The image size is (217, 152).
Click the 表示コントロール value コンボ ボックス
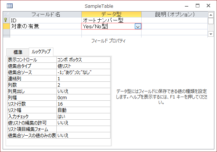83,60
